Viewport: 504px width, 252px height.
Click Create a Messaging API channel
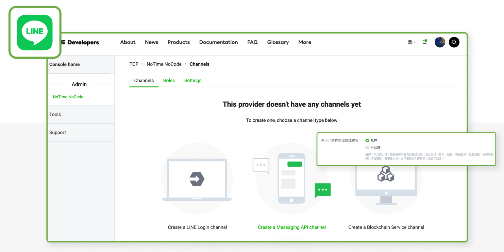(x=292, y=227)
